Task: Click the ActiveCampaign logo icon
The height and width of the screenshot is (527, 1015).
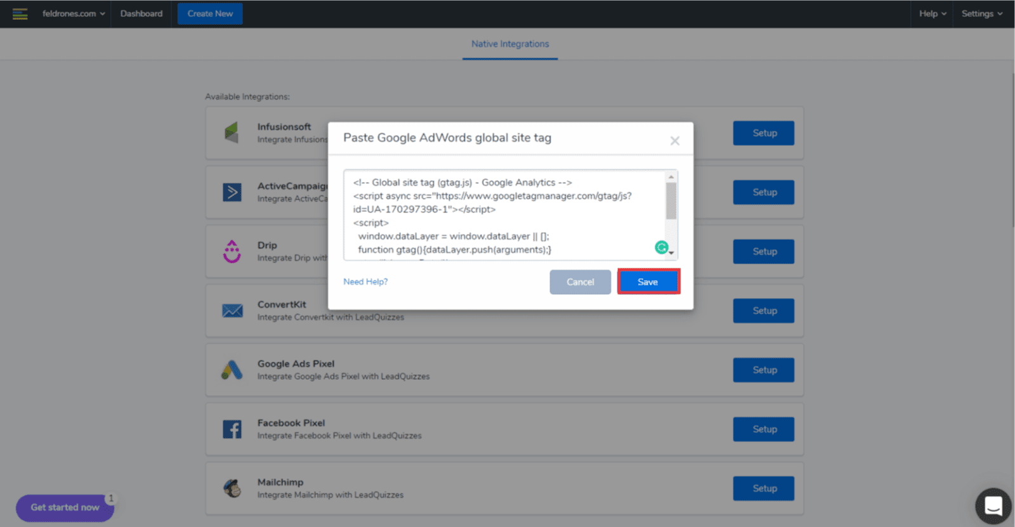Action: [232, 192]
